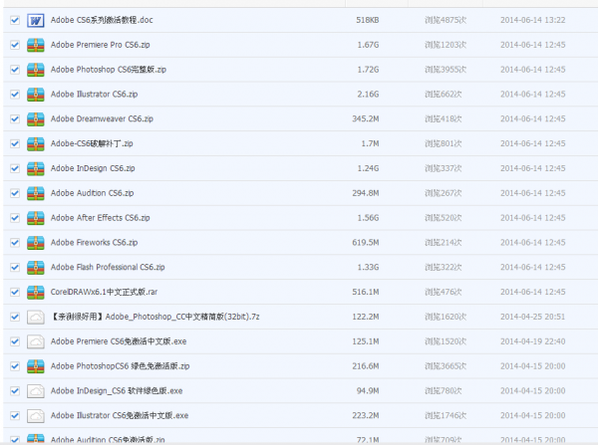Click the 2014-04-25 20:51 date entry
The height and width of the screenshot is (445, 598).
pyautogui.click(x=533, y=317)
